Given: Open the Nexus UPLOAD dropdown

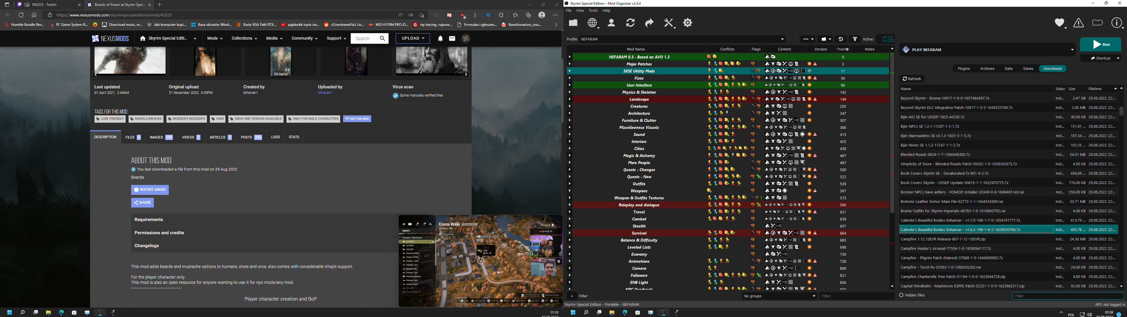Looking at the screenshot, I should (413, 38).
